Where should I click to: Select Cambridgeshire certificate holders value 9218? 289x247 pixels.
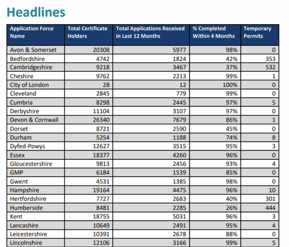101,68
